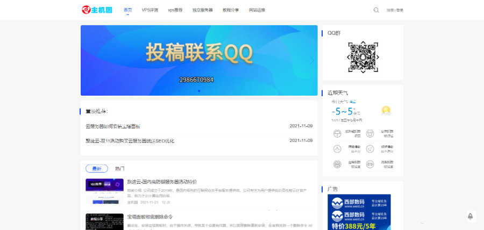Select the 首页 navigation tab
This screenshot has height=230, width=484.
click(127, 10)
